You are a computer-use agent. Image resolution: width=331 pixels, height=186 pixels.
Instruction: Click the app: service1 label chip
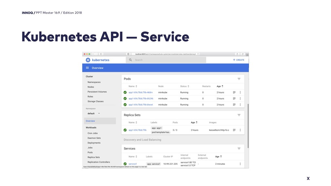point(154,164)
